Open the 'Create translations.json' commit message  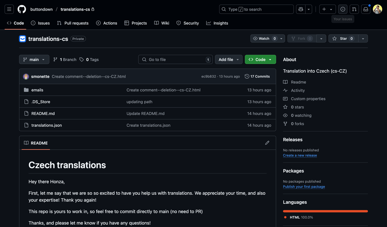pyautogui.click(x=149, y=125)
